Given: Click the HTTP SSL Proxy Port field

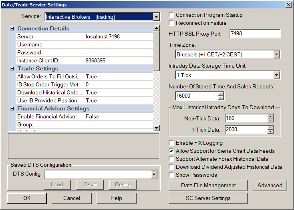Looking at the screenshot, I should (255, 34).
